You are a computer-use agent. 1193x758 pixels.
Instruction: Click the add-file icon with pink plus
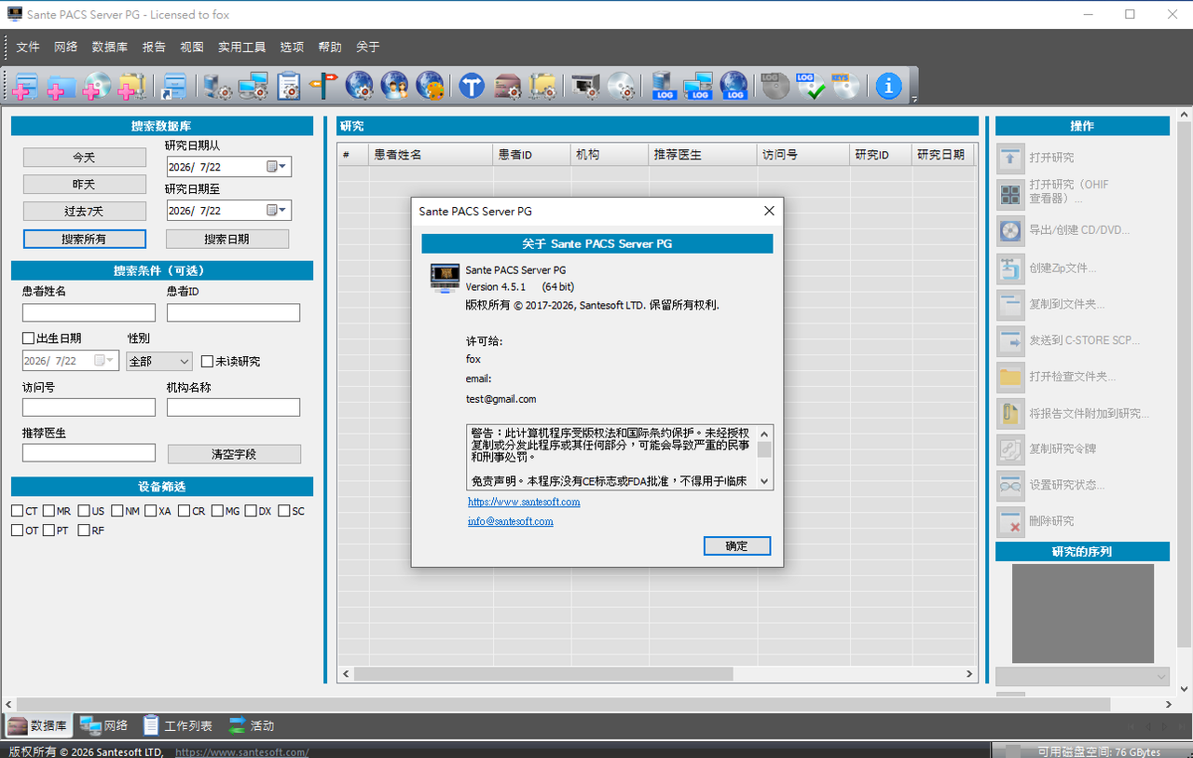(24, 86)
